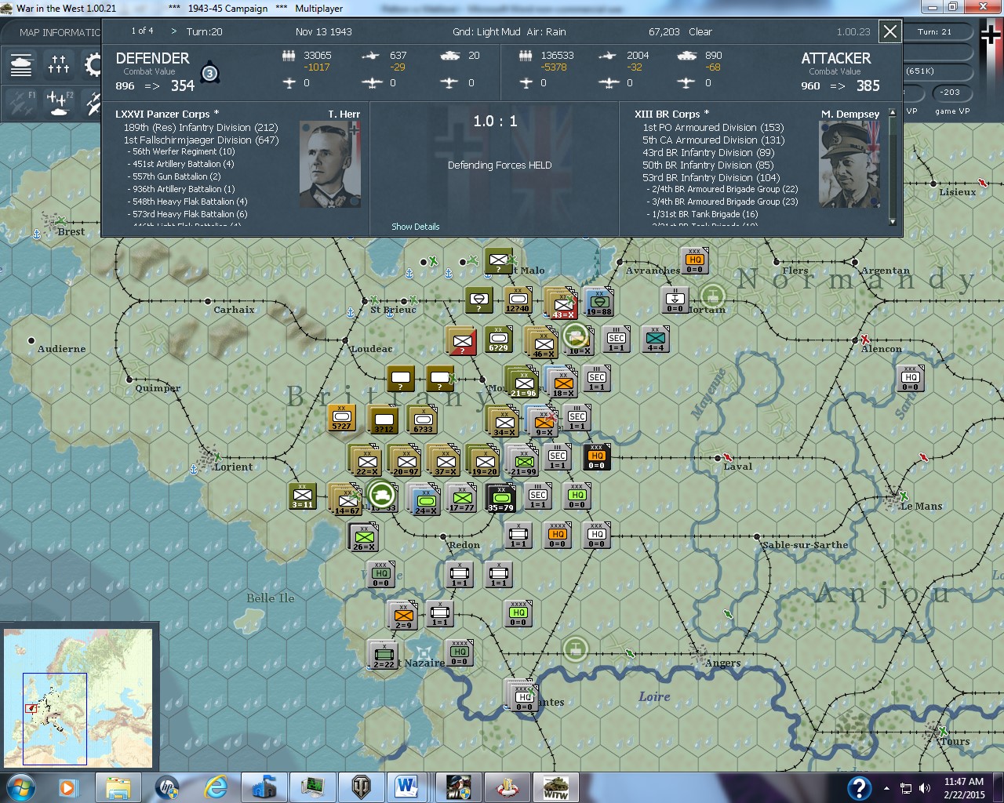Select XIII BR Corps heading
The width and height of the screenshot is (1004, 803).
point(671,114)
